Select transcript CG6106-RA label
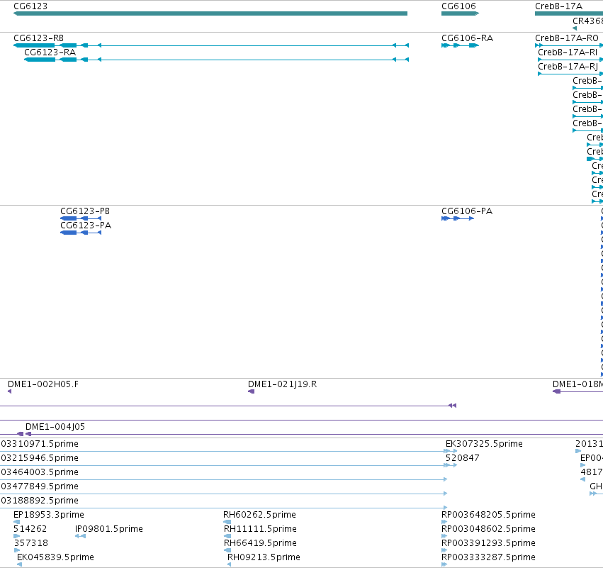 click(467, 38)
